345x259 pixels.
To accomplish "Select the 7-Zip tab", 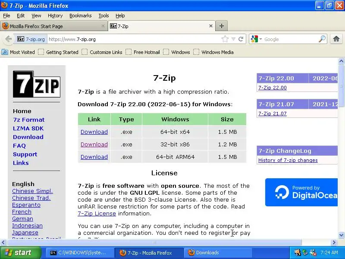I will 162,26.
